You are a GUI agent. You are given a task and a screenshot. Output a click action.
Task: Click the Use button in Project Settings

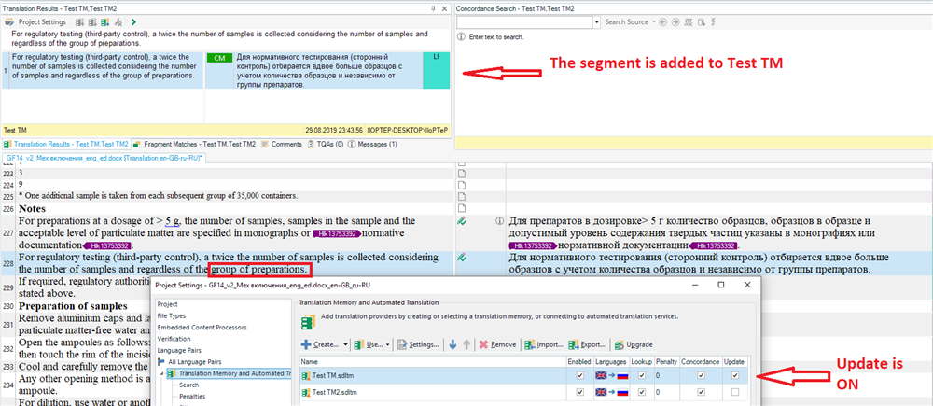click(x=369, y=344)
